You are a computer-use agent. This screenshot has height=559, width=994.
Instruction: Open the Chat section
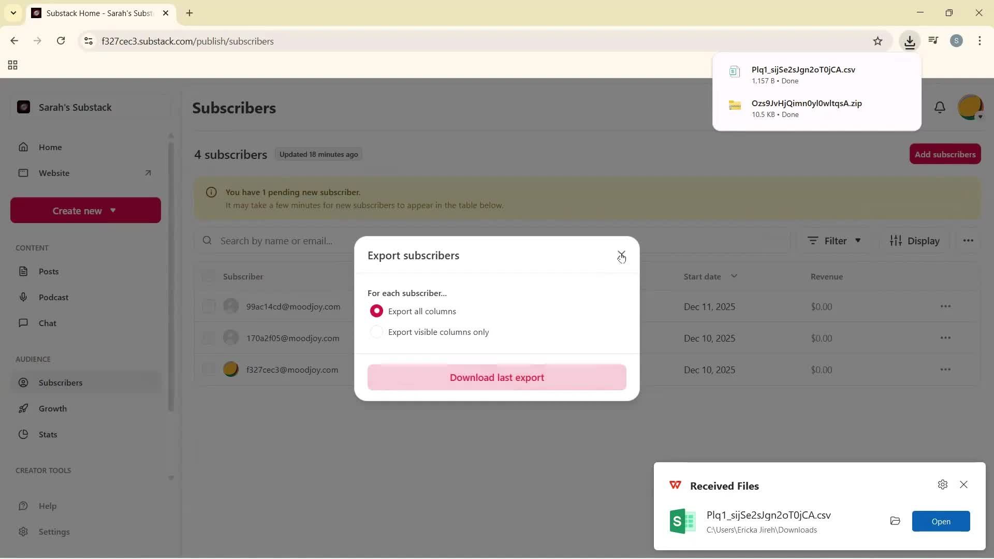click(47, 323)
